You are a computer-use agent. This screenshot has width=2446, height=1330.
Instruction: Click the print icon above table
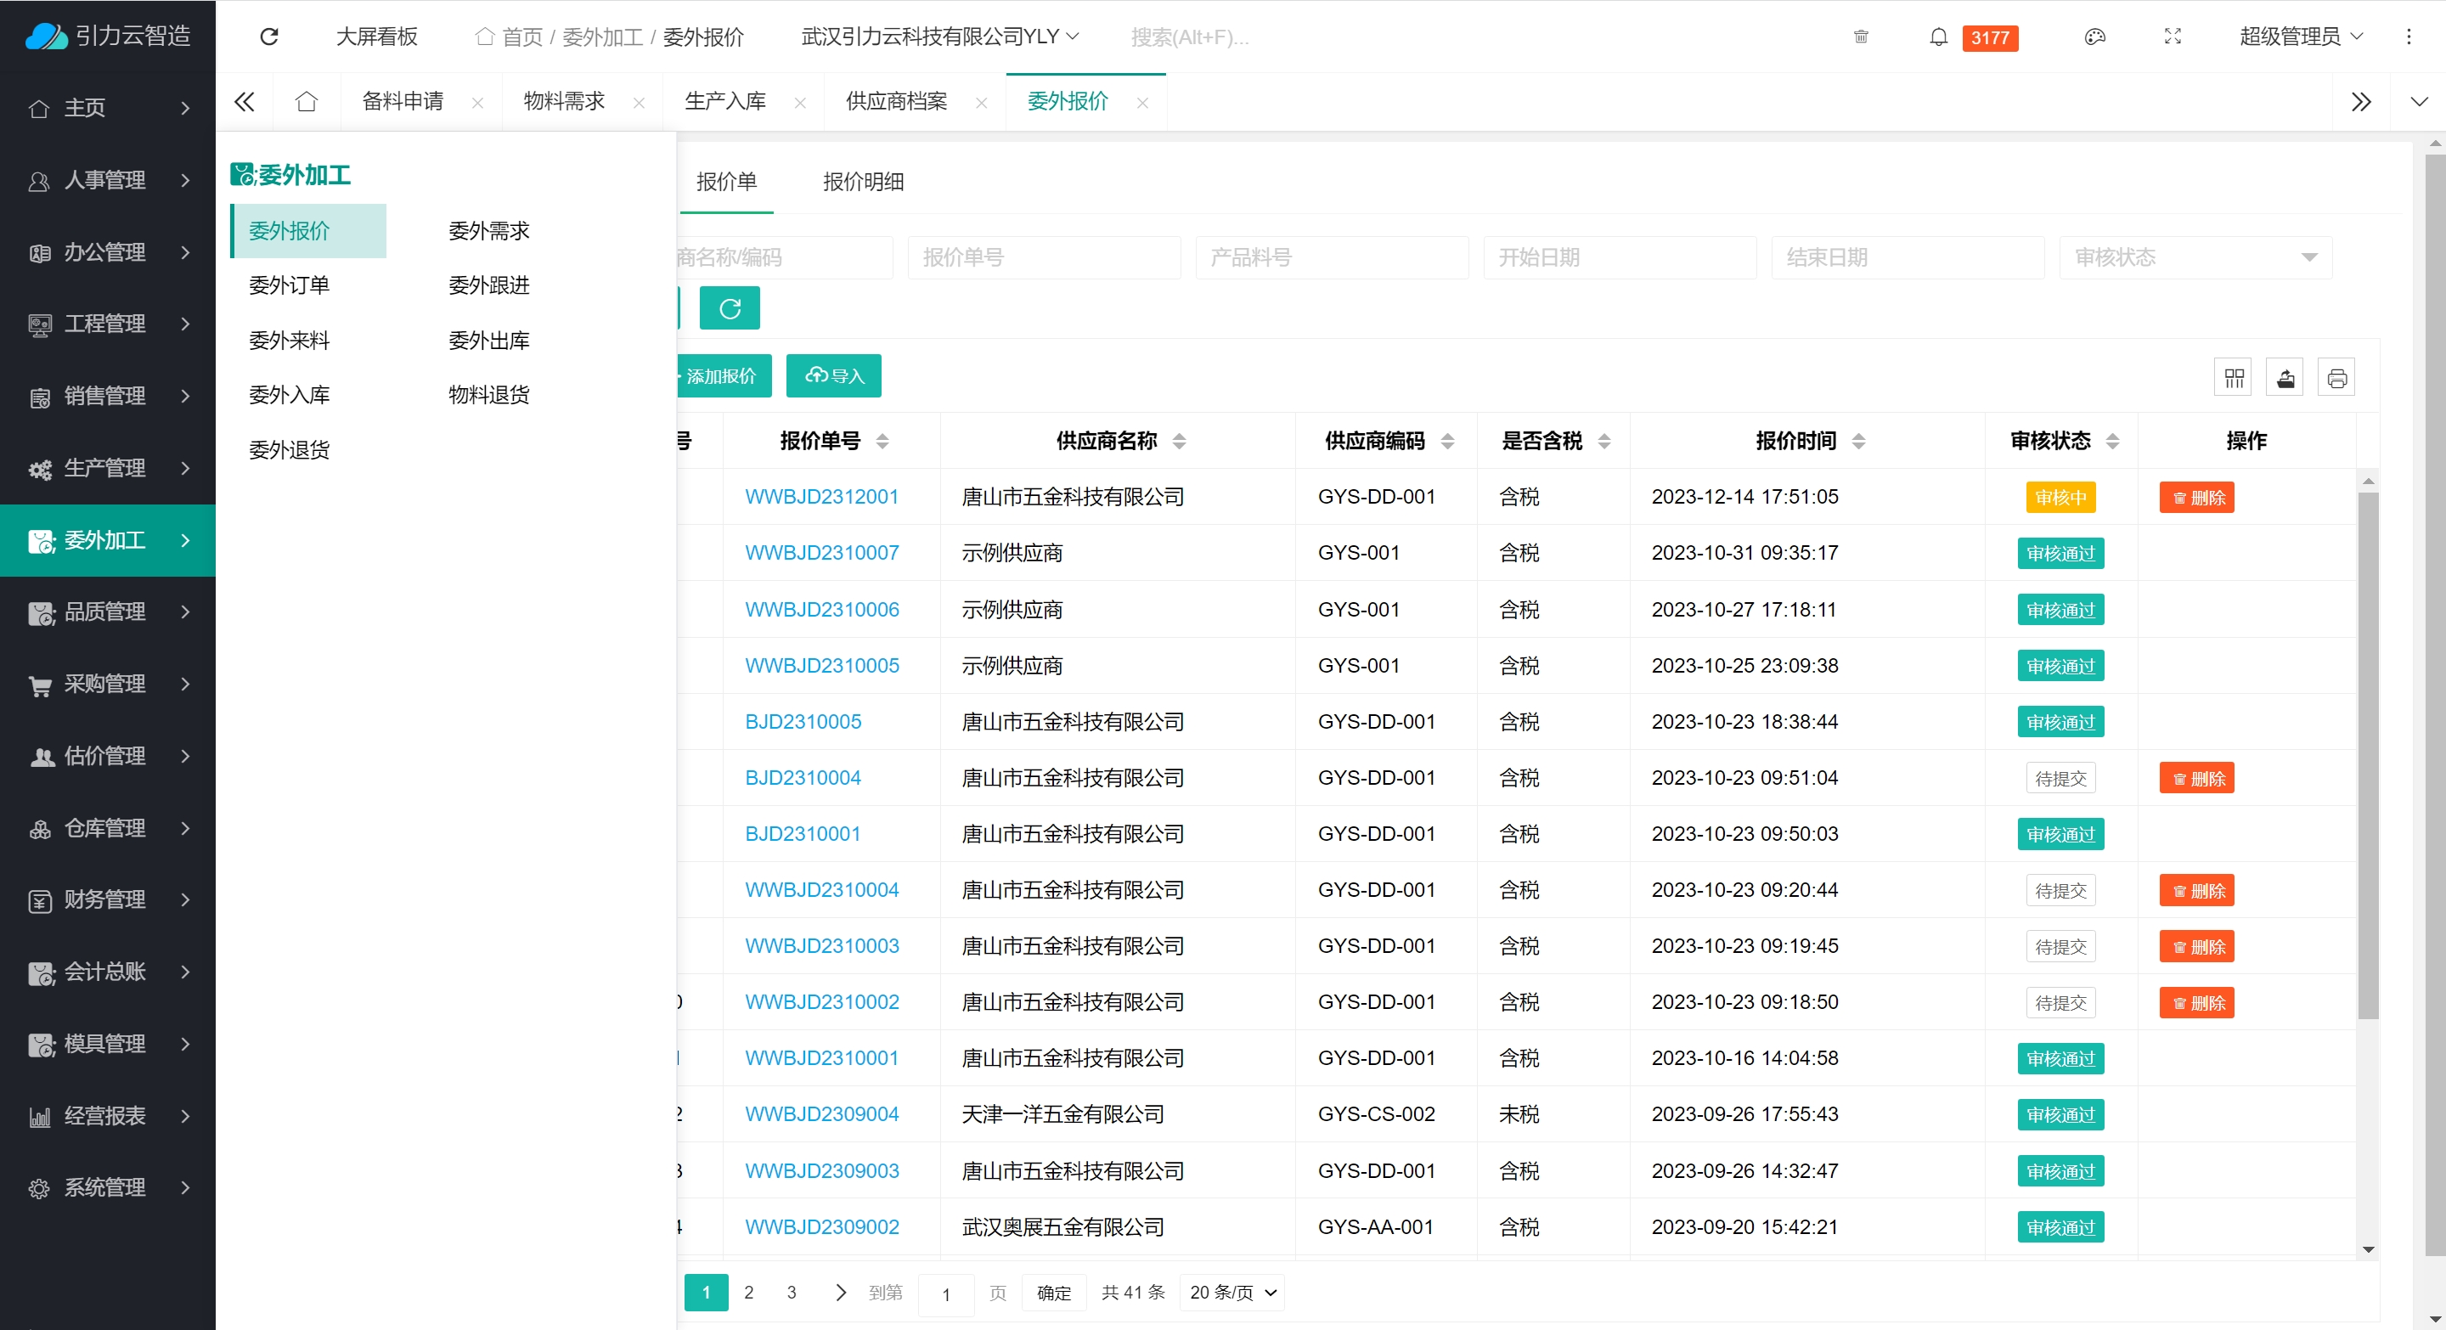(2336, 378)
